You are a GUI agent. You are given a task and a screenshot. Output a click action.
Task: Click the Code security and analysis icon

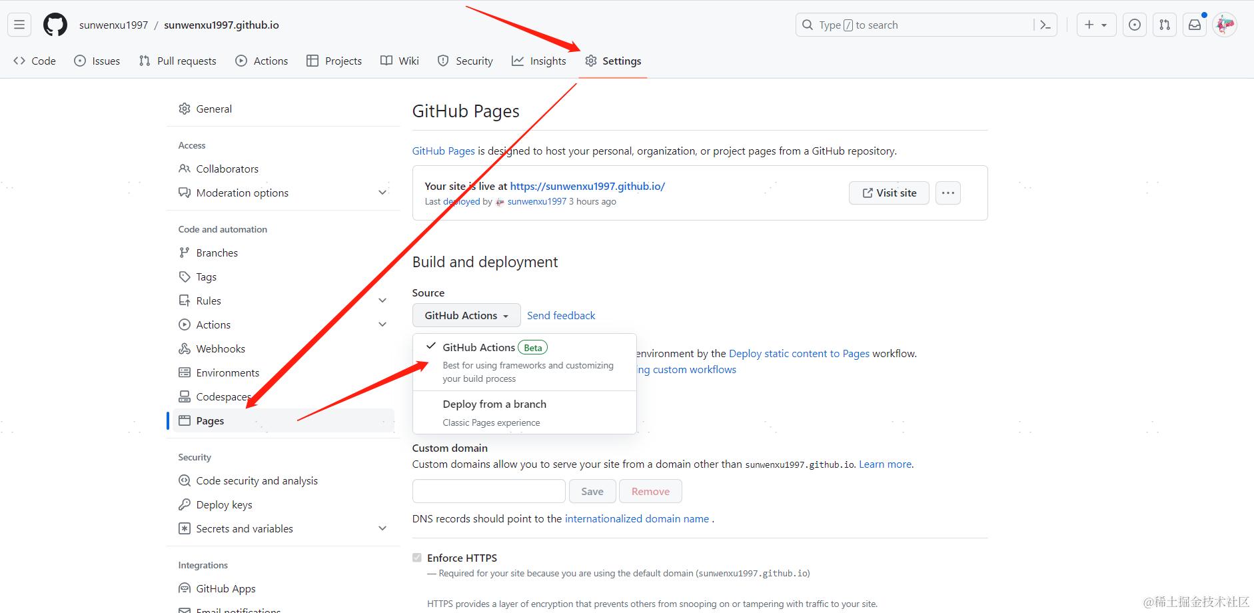point(185,480)
